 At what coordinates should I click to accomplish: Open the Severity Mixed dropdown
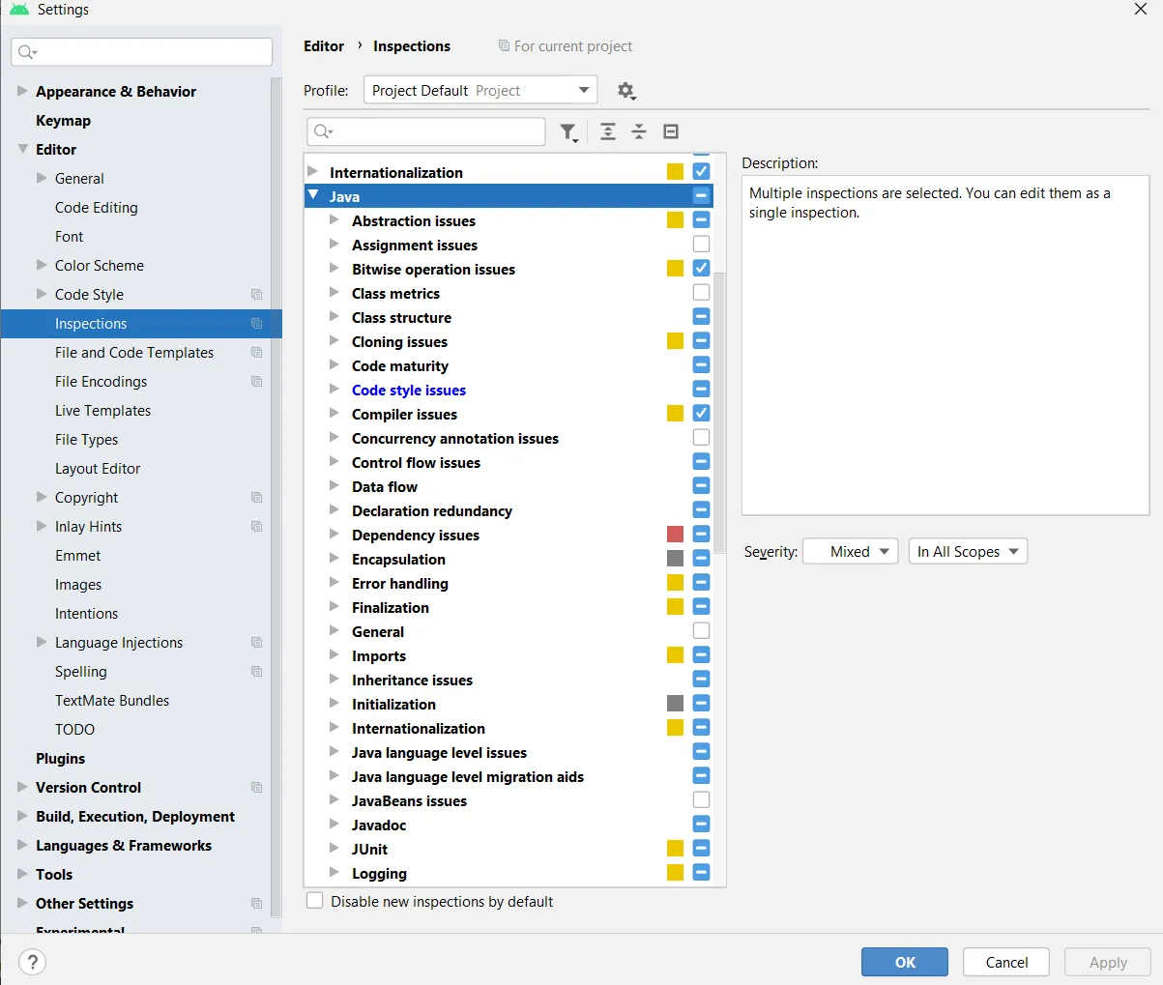[x=851, y=552]
